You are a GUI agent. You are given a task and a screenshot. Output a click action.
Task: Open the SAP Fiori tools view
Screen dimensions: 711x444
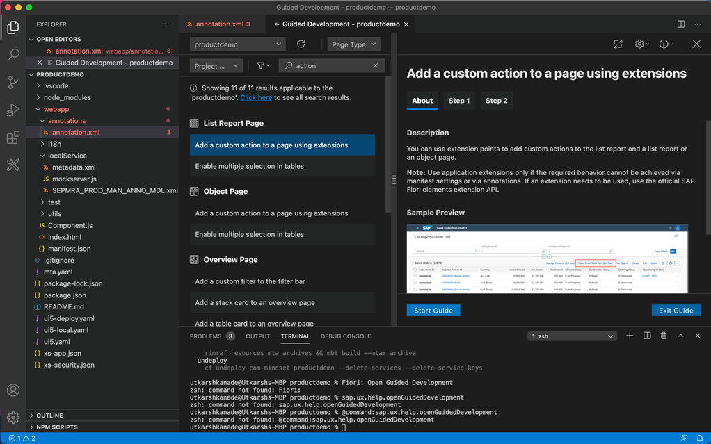tap(13, 165)
